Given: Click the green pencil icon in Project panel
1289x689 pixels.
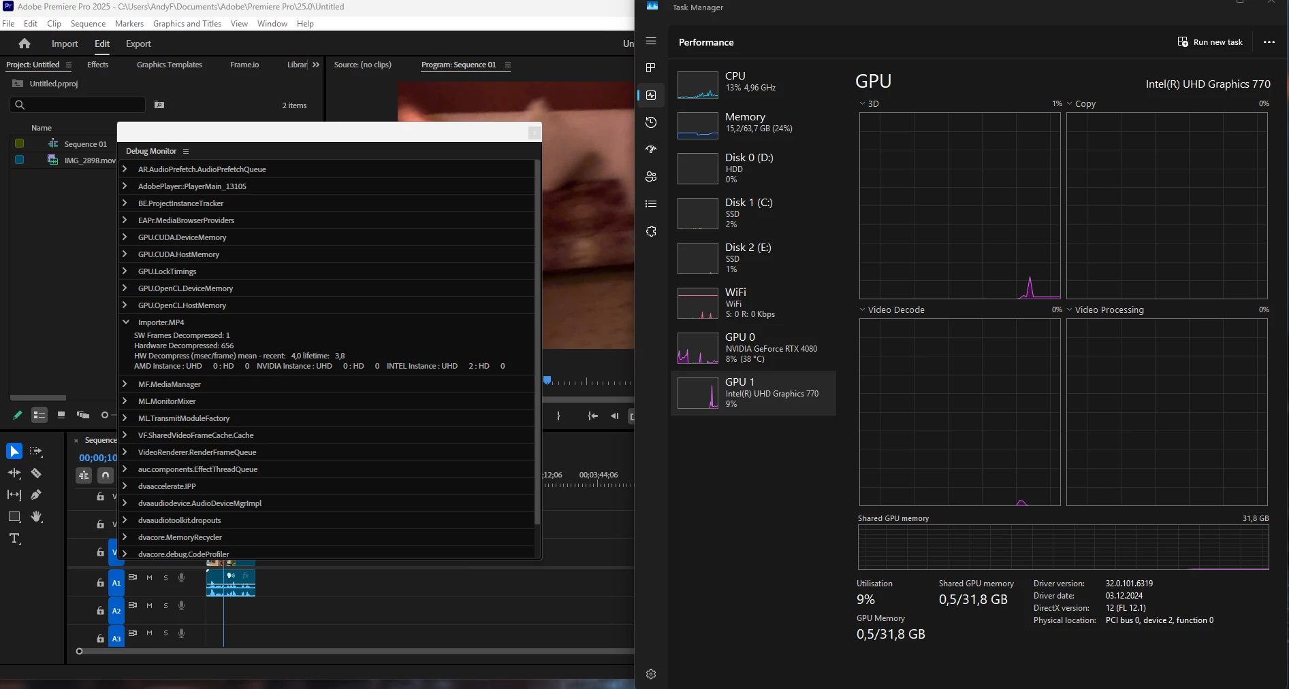Looking at the screenshot, I should click(x=18, y=415).
